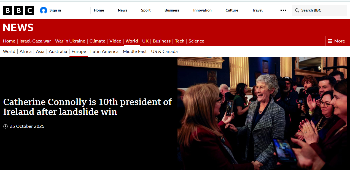The width and height of the screenshot is (350, 170).
Task: Select the Climate news tab
Action: (97, 41)
